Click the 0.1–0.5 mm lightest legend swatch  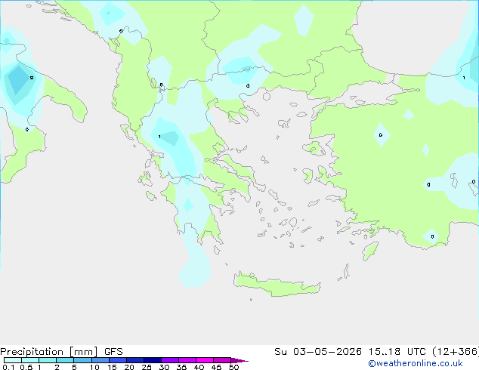coord(13,360)
